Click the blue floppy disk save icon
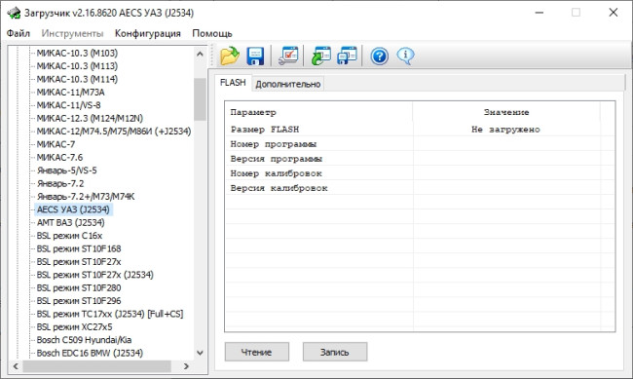Viewport: 633px width, 379px height. 255,56
